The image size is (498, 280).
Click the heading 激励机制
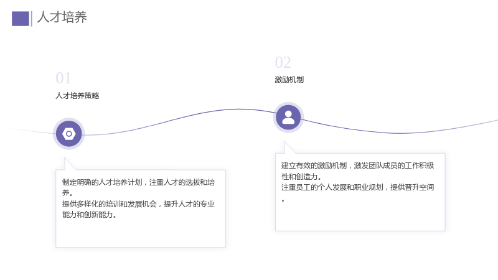coord(289,80)
